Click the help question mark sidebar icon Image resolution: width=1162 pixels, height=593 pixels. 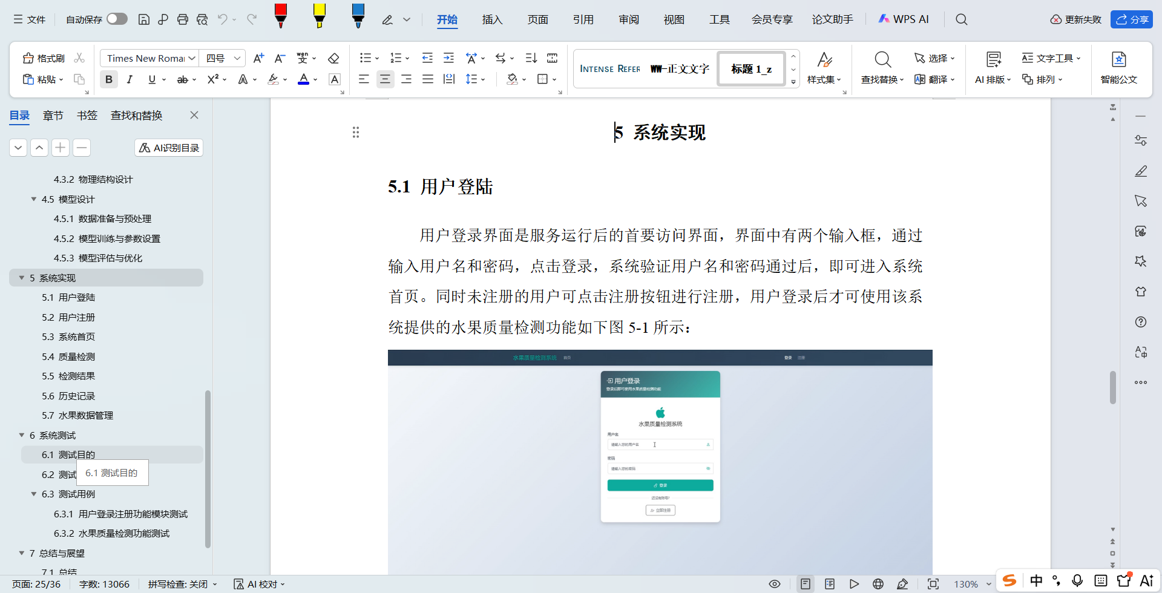click(1141, 322)
